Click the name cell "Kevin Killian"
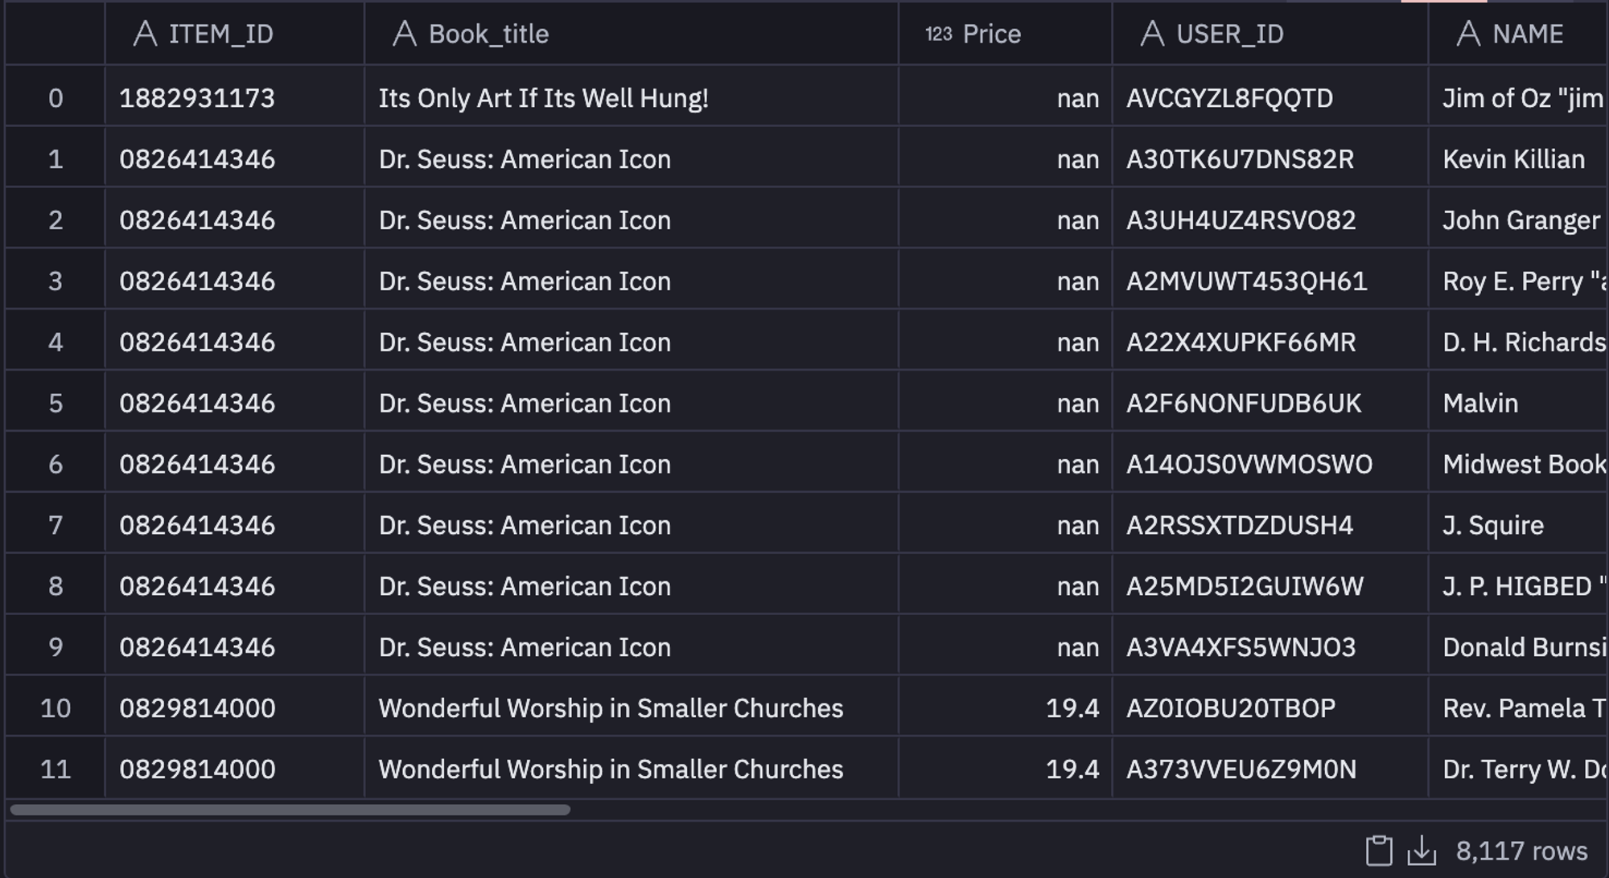This screenshot has height=878, width=1609. [x=1513, y=159]
